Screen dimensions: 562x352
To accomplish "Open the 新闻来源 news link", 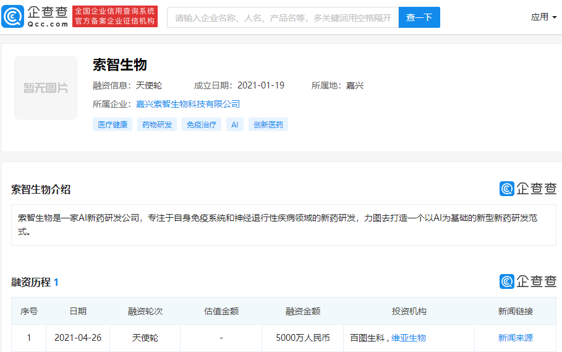I will coord(516,338).
